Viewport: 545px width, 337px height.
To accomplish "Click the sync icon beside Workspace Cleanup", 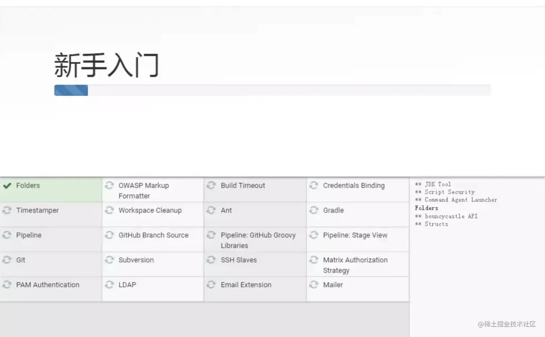I will (109, 210).
